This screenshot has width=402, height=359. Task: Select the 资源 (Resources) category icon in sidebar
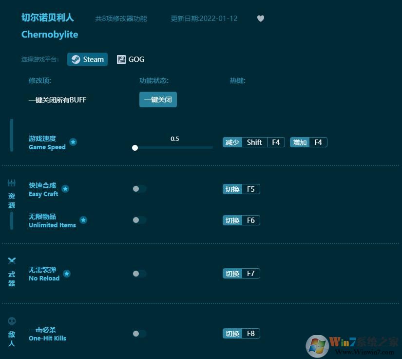pos(11,182)
